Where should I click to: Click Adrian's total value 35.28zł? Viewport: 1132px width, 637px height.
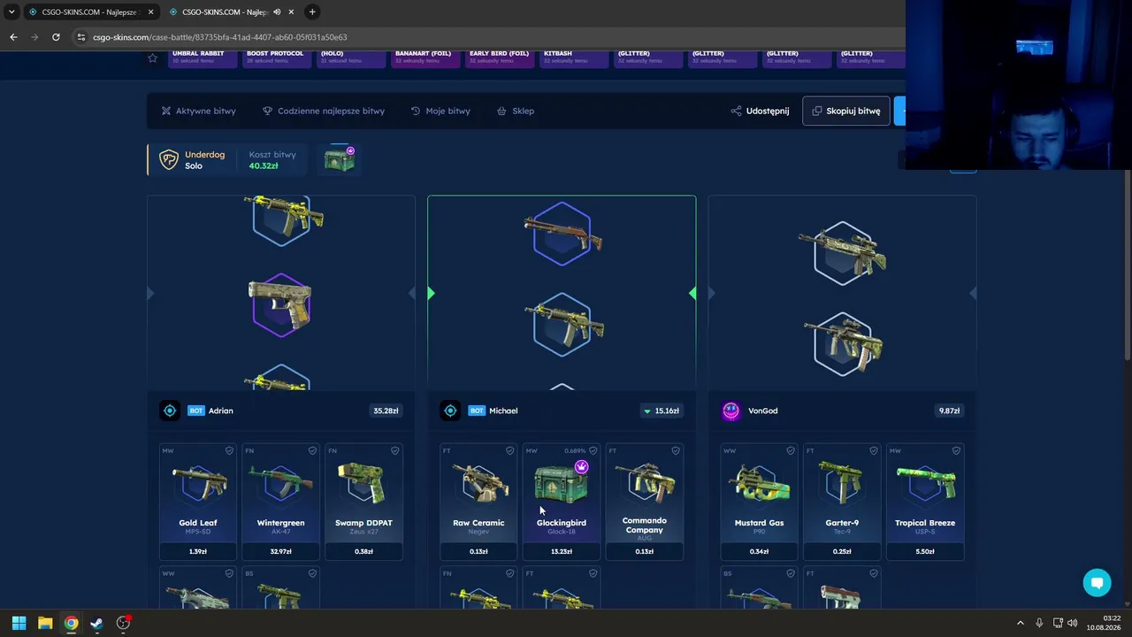(386, 411)
